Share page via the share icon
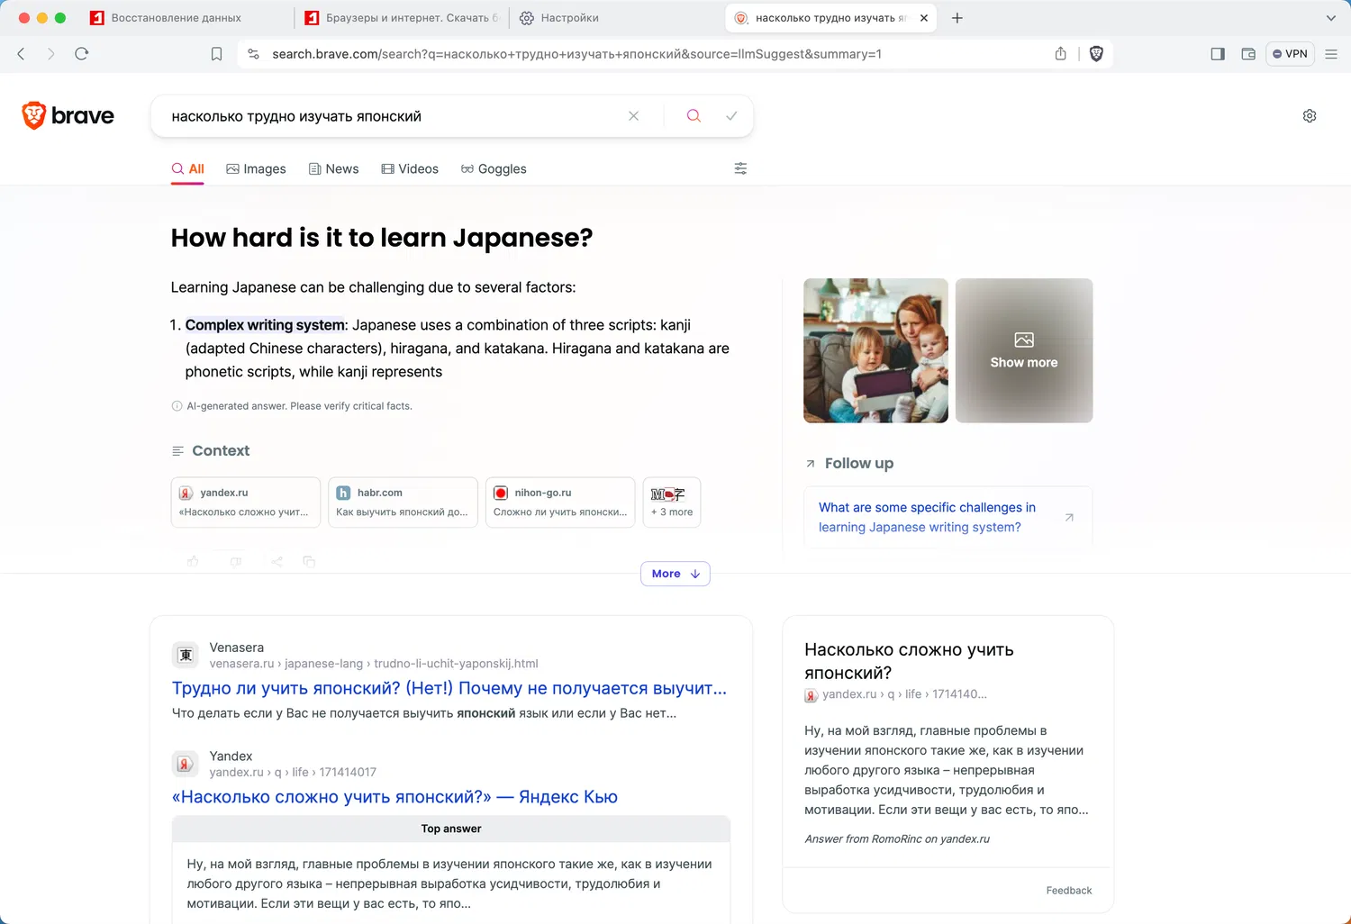The image size is (1351, 924). point(1061,54)
